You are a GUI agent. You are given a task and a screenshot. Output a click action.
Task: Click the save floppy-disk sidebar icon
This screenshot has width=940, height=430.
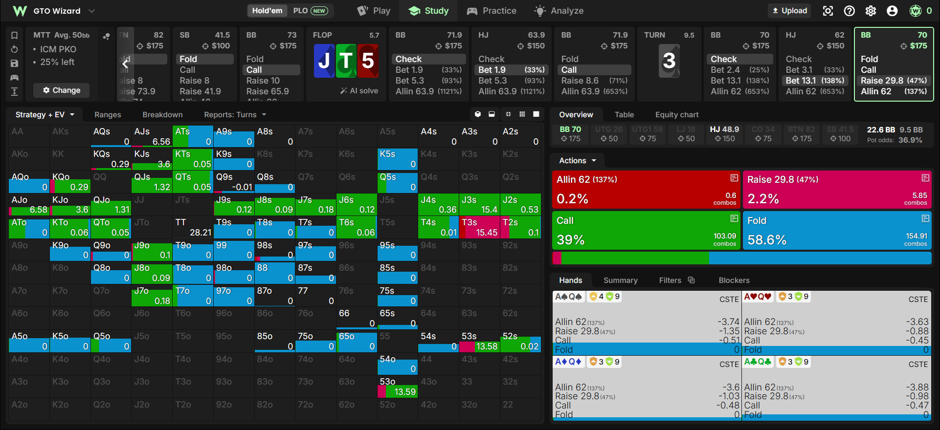[15, 64]
